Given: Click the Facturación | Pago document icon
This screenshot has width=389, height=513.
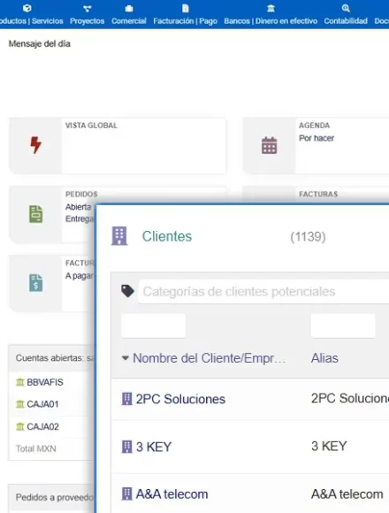Looking at the screenshot, I should tap(186, 8).
